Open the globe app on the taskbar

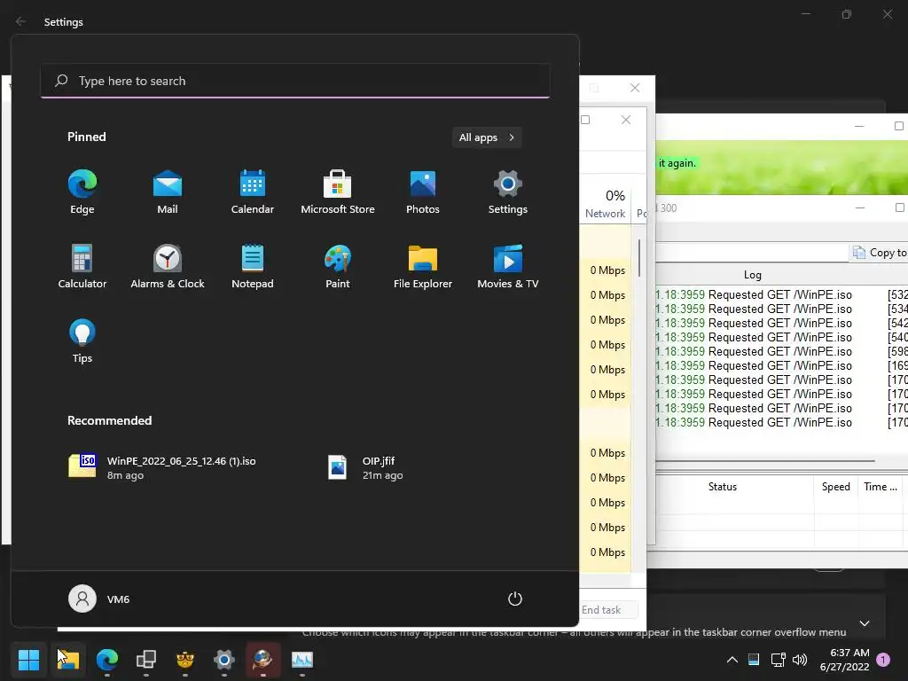[262, 659]
